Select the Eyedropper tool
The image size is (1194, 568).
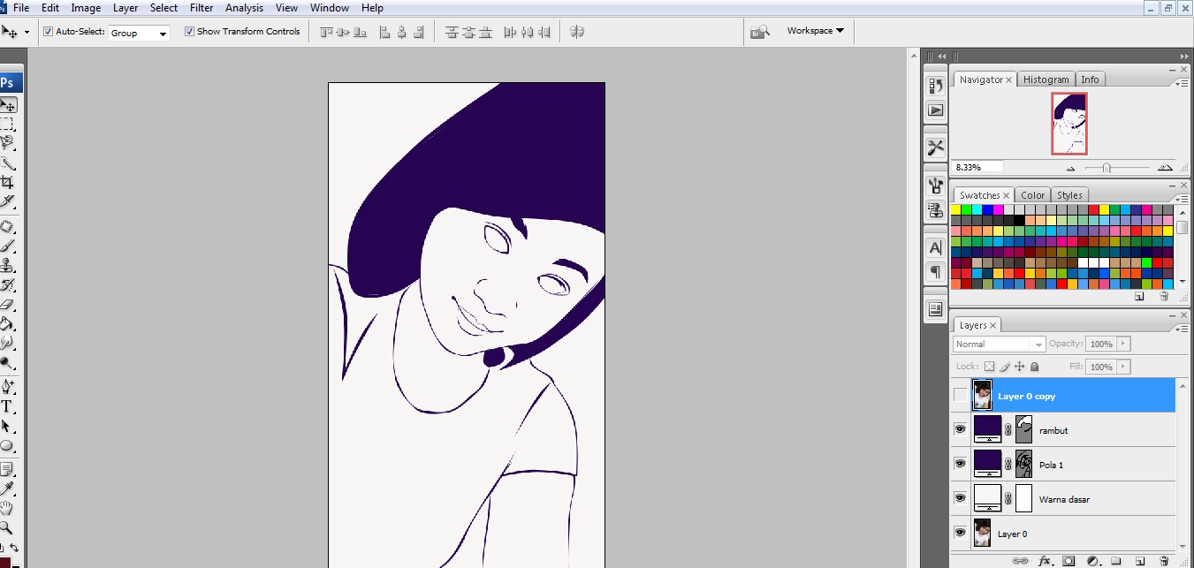(7, 488)
